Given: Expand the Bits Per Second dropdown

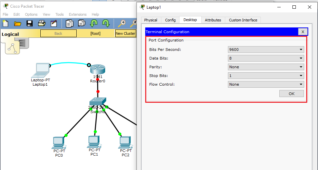Looking at the screenshot, I should [x=266, y=50].
